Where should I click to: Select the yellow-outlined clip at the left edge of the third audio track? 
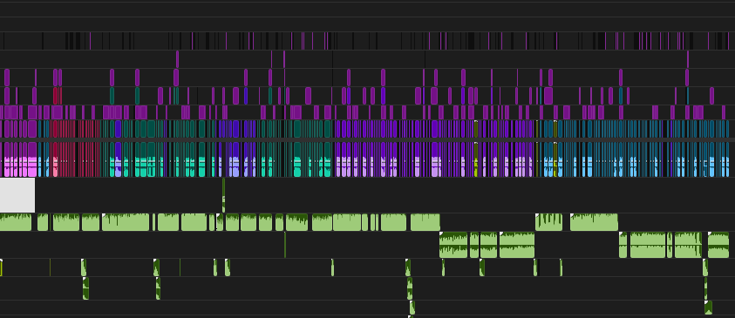point(1,267)
